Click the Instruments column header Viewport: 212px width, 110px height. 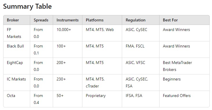coord(68,20)
